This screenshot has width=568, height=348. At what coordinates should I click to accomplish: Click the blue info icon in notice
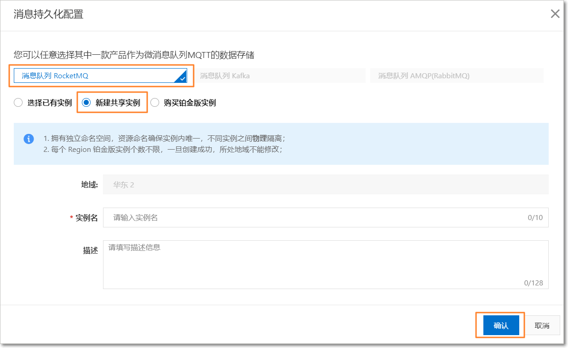tap(29, 139)
